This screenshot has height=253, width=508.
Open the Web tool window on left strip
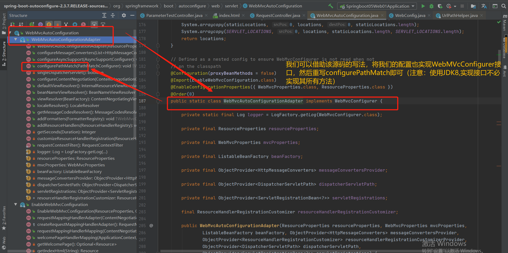click(4, 243)
